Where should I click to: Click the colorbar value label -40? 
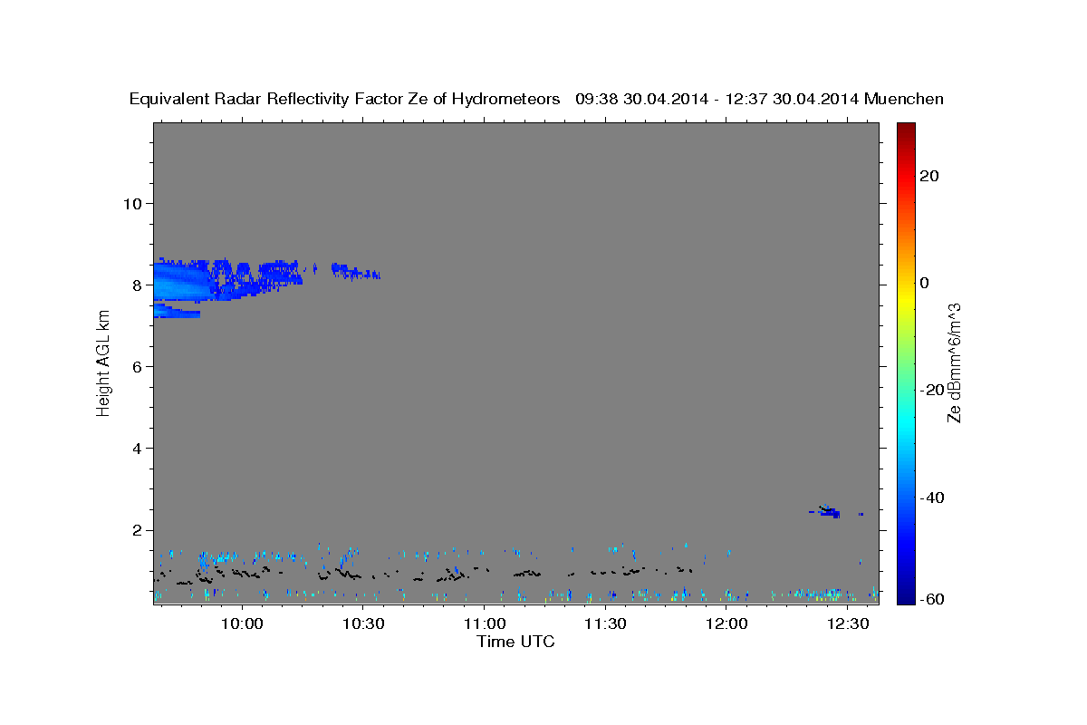click(x=932, y=498)
